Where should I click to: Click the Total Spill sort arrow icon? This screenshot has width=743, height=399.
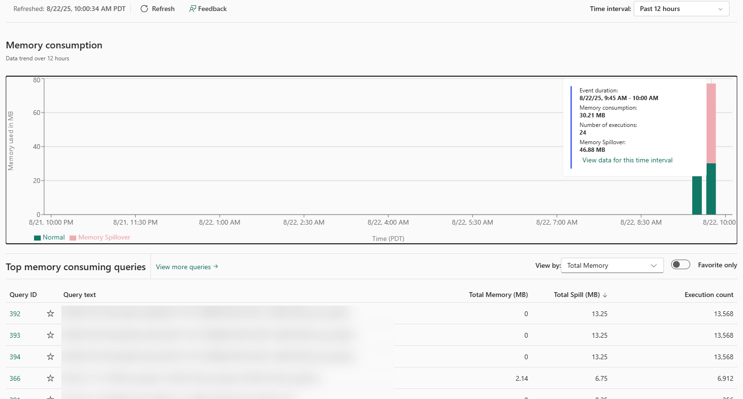605,295
